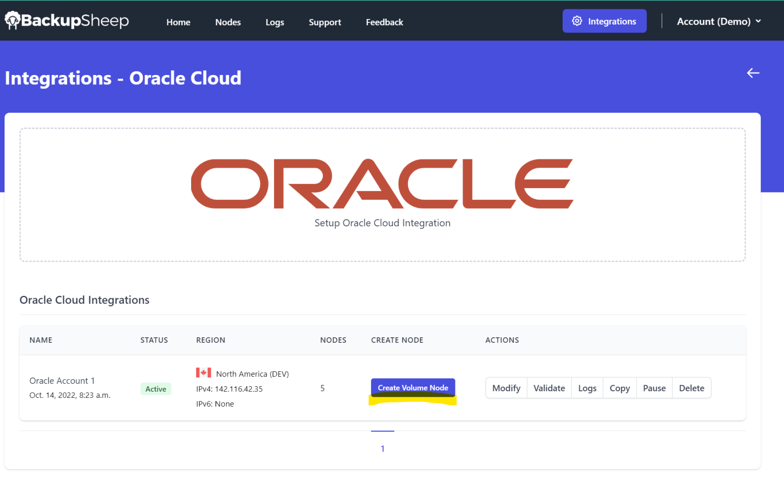The width and height of the screenshot is (784, 477).
Task: Click the BackupSheep logo
Action: (67, 20)
